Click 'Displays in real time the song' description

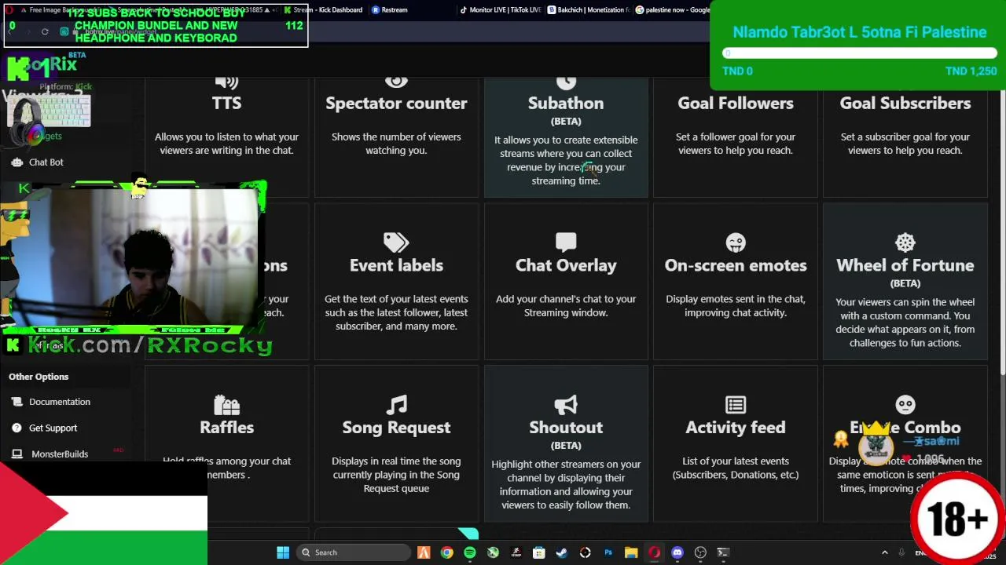(396, 475)
